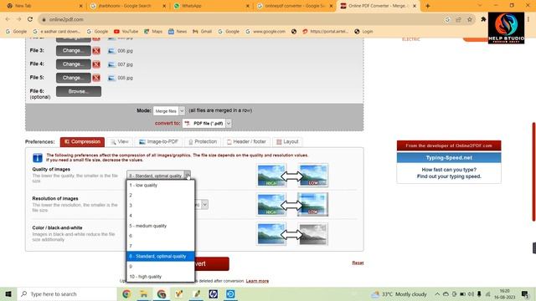This screenshot has width=536, height=301.
Task: Switch to the WhatsApp browser tab
Action: click(x=212, y=6)
